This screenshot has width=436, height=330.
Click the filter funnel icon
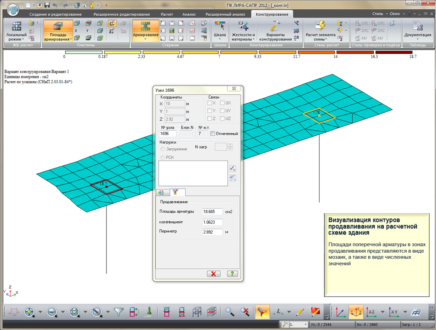pyautogui.click(x=119, y=312)
